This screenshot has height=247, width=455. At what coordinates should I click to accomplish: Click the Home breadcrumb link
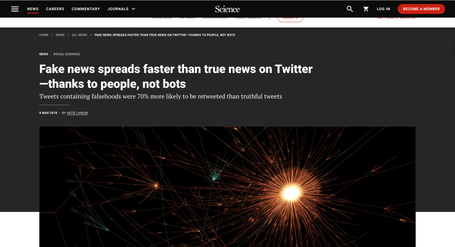[44, 35]
